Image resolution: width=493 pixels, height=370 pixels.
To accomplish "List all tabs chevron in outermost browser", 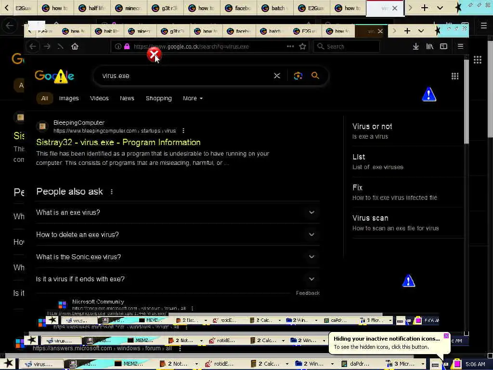I will coord(440,8).
